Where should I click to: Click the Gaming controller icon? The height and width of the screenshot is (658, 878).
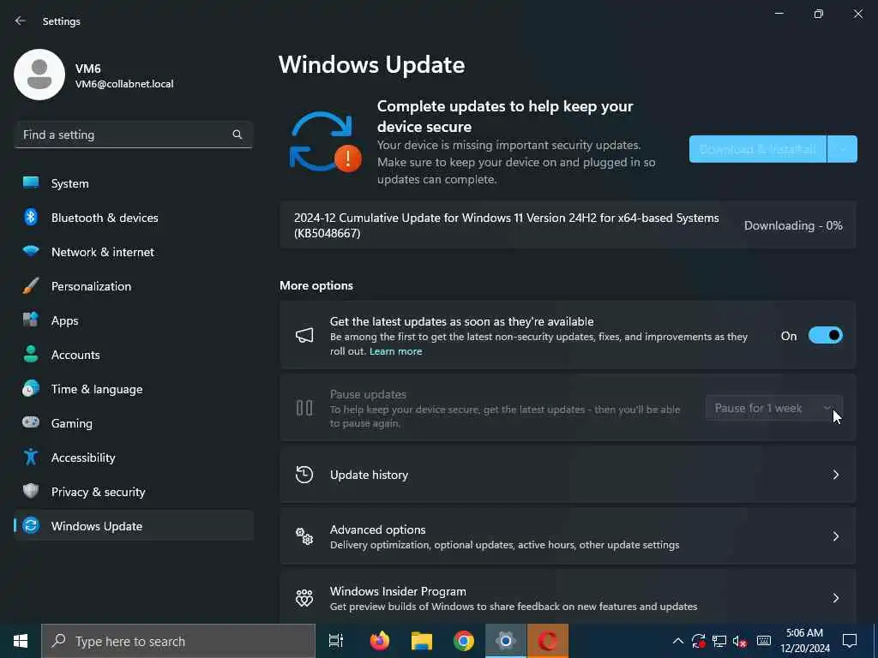tap(31, 422)
